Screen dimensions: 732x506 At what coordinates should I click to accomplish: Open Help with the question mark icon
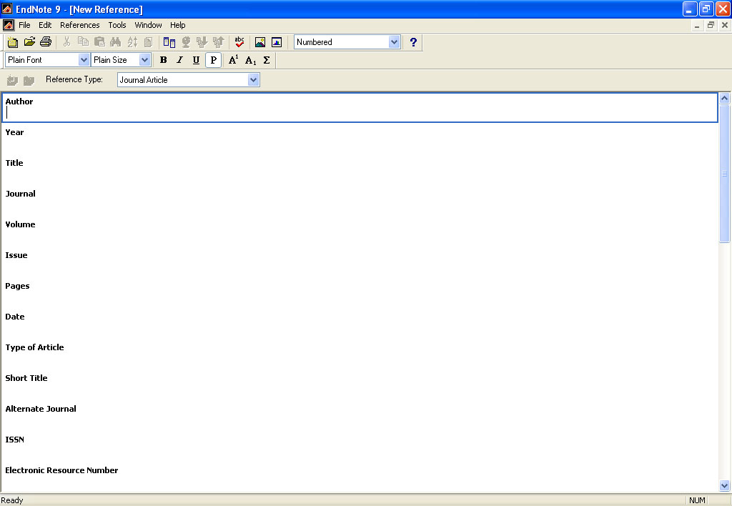[x=413, y=42]
